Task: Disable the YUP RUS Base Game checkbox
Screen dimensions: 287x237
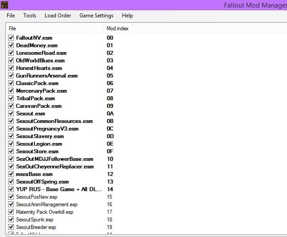Action: (11, 189)
